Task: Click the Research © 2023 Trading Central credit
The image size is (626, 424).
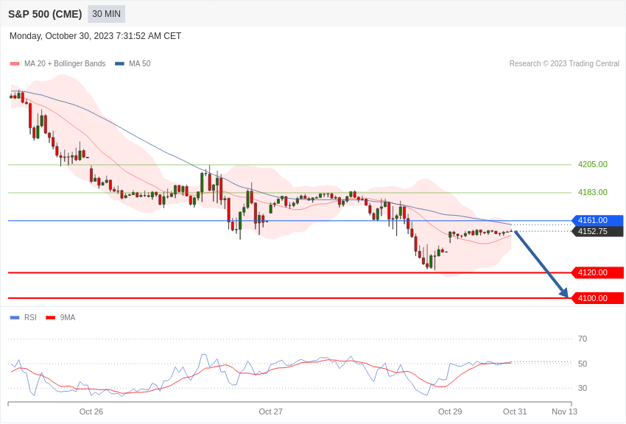Action: (564, 63)
